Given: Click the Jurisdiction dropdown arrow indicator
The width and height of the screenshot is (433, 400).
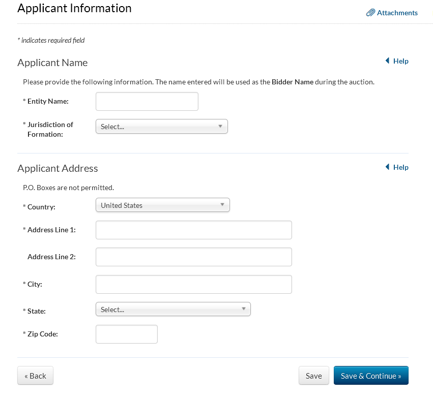Looking at the screenshot, I should (220, 126).
